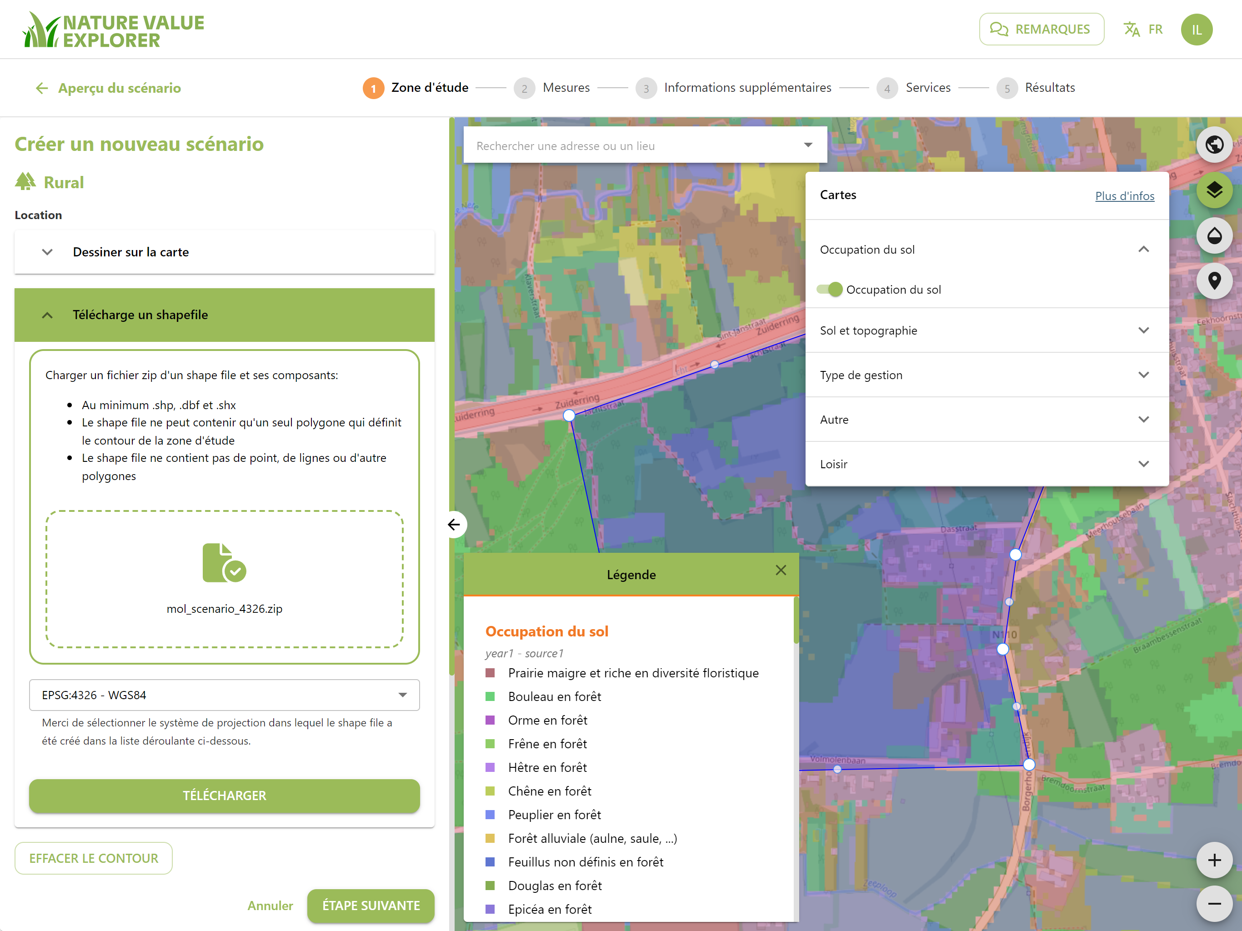Viewport: 1242px width, 931px height.
Task: Open the Plus d'infos link
Action: click(x=1125, y=195)
